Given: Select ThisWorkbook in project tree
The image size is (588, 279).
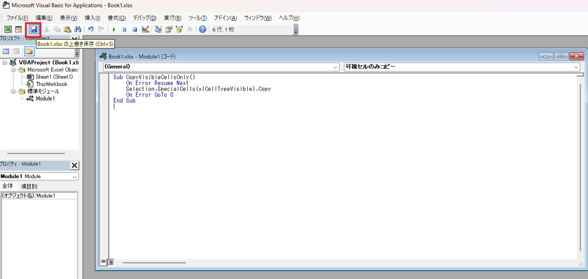Looking at the screenshot, I should [x=51, y=84].
